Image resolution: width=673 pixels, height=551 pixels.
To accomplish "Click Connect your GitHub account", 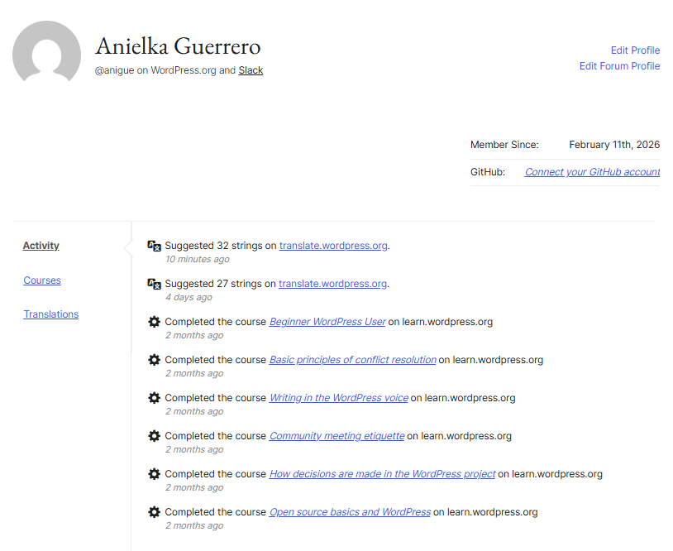I will click(x=591, y=171).
